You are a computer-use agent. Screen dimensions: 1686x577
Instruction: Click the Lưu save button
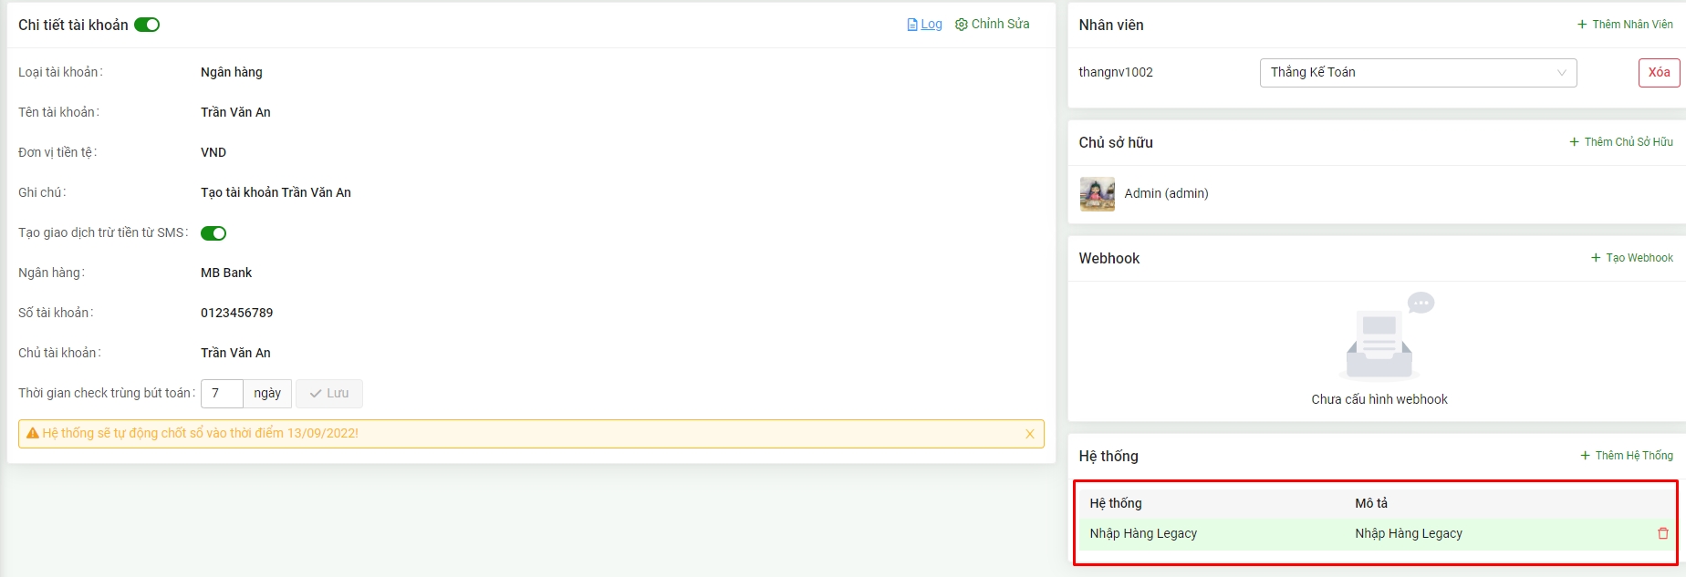coord(328,394)
